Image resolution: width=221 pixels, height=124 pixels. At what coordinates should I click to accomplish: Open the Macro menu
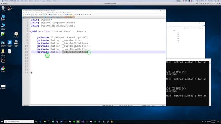pyautogui.click(x=57, y=13)
